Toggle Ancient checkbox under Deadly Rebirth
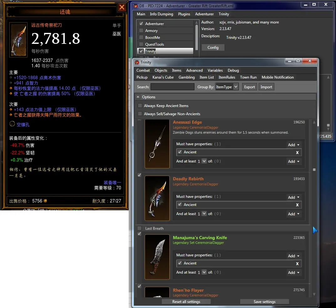 [x=180, y=204]
